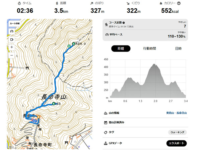
Task: Zoom out the map with minus button
Action: pos(12,55)
